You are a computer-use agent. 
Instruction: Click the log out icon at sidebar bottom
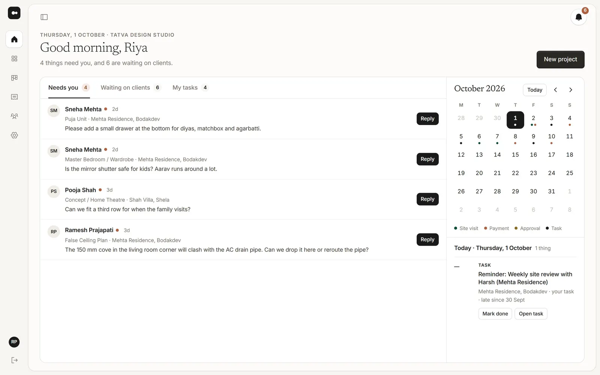pos(14,360)
